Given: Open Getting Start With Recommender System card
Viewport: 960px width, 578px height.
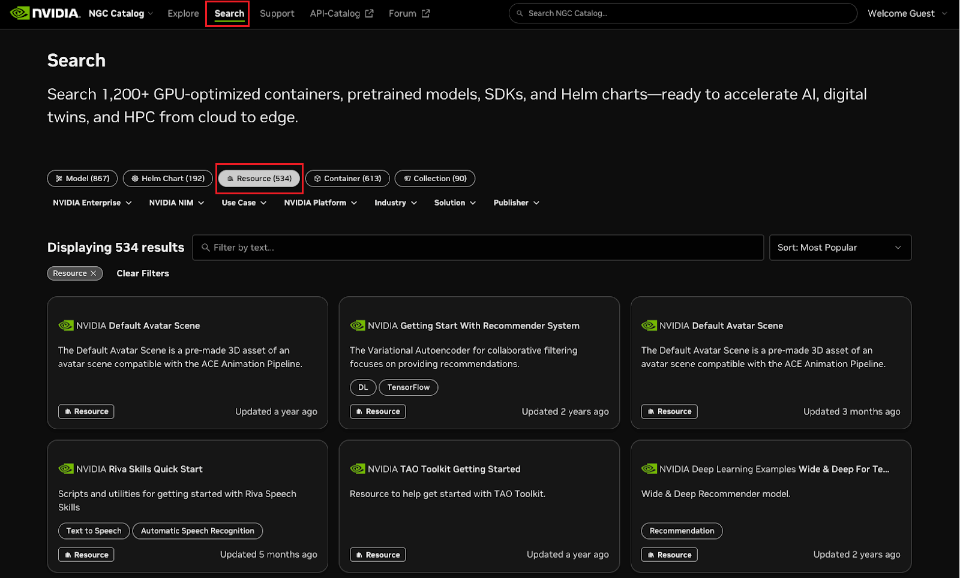Looking at the screenshot, I should (479, 363).
